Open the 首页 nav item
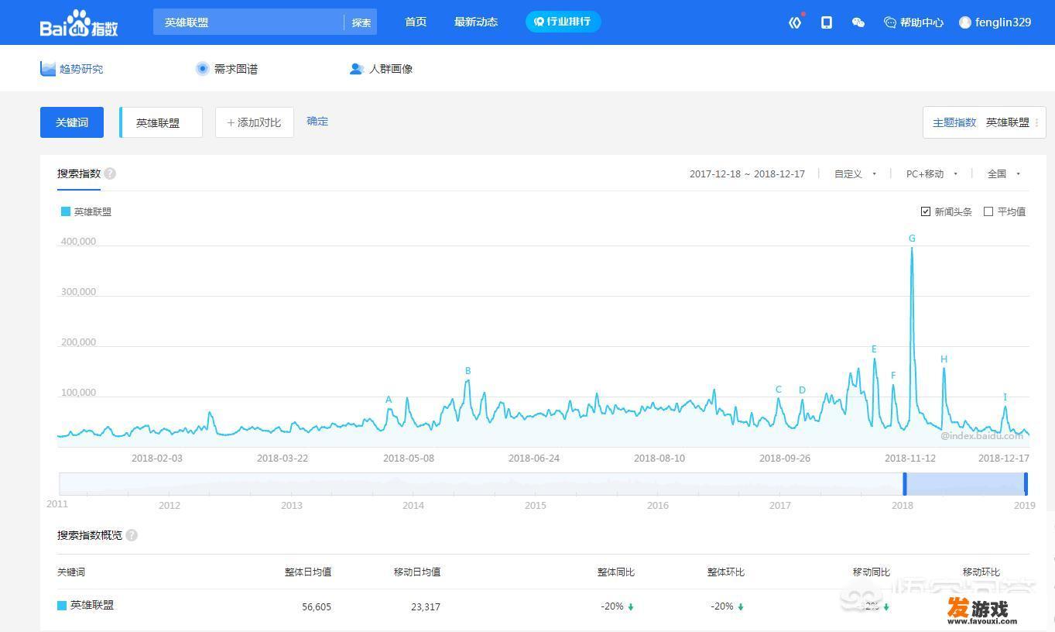This screenshot has height=632, width=1055. 416,22
